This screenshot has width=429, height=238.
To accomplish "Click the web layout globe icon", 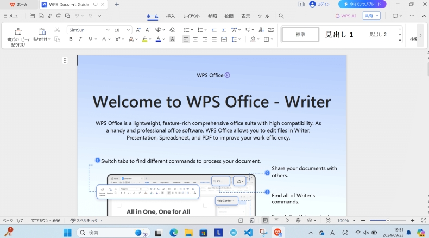I will (x=298, y=220).
